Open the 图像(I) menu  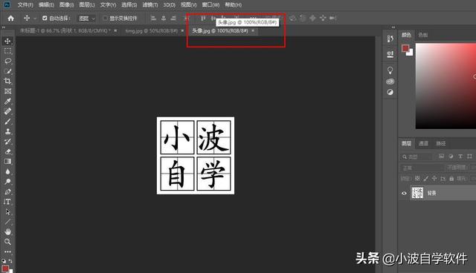tap(66, 5)
